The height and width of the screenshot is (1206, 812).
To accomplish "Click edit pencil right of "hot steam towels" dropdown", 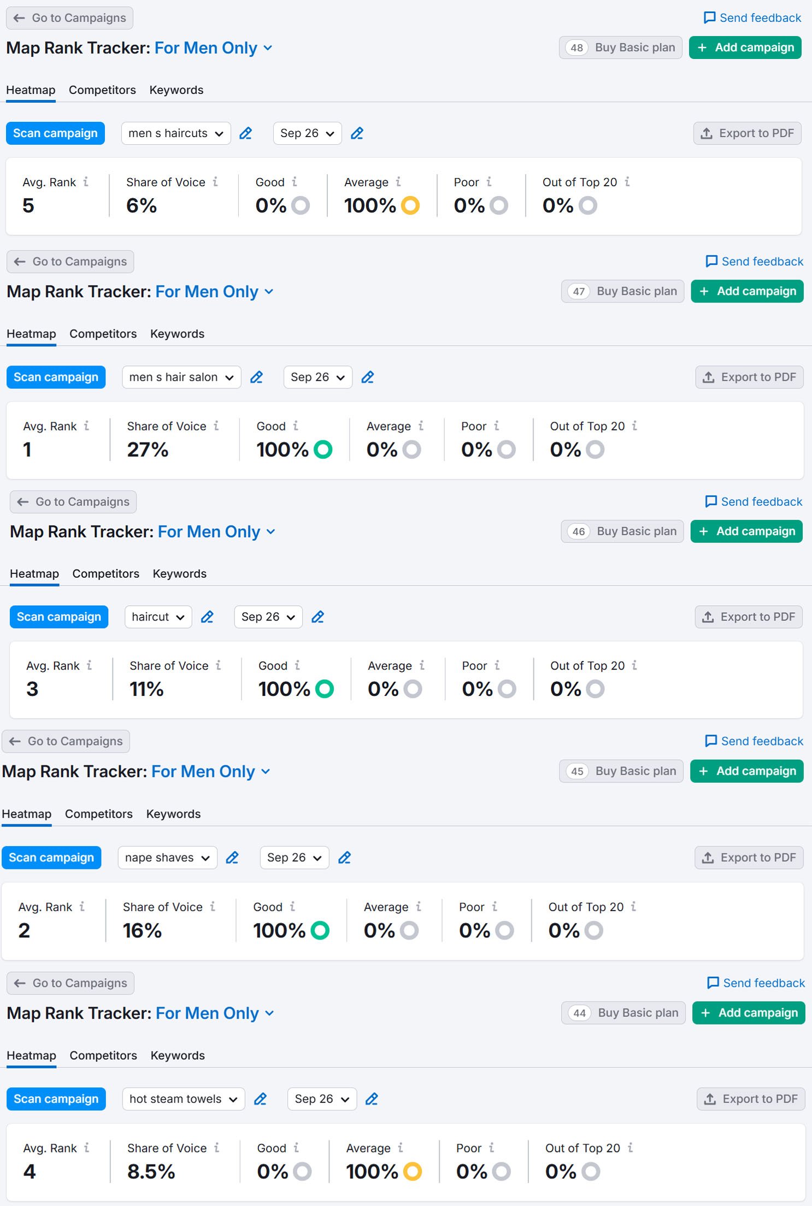I will 261,1099.
